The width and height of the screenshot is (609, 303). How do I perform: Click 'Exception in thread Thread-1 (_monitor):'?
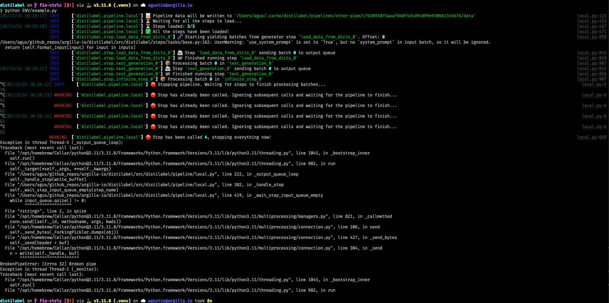coord(49,269)
